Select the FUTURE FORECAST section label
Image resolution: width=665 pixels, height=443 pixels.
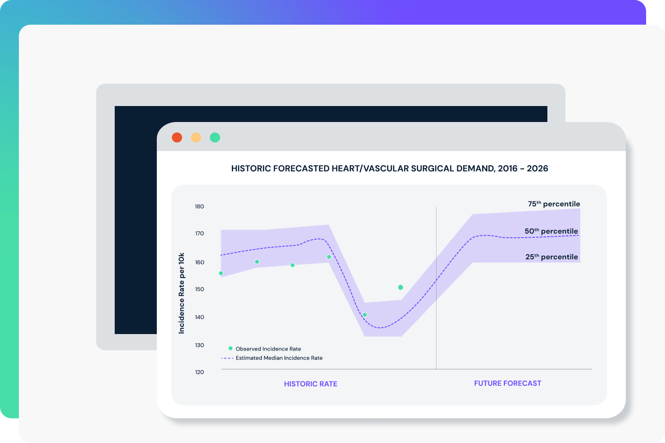click(508, 383)
